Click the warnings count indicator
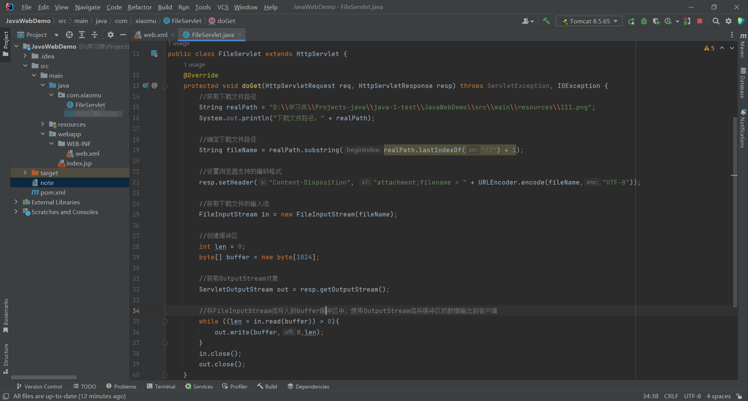This screenshot has height=401, width=748. 709,48
